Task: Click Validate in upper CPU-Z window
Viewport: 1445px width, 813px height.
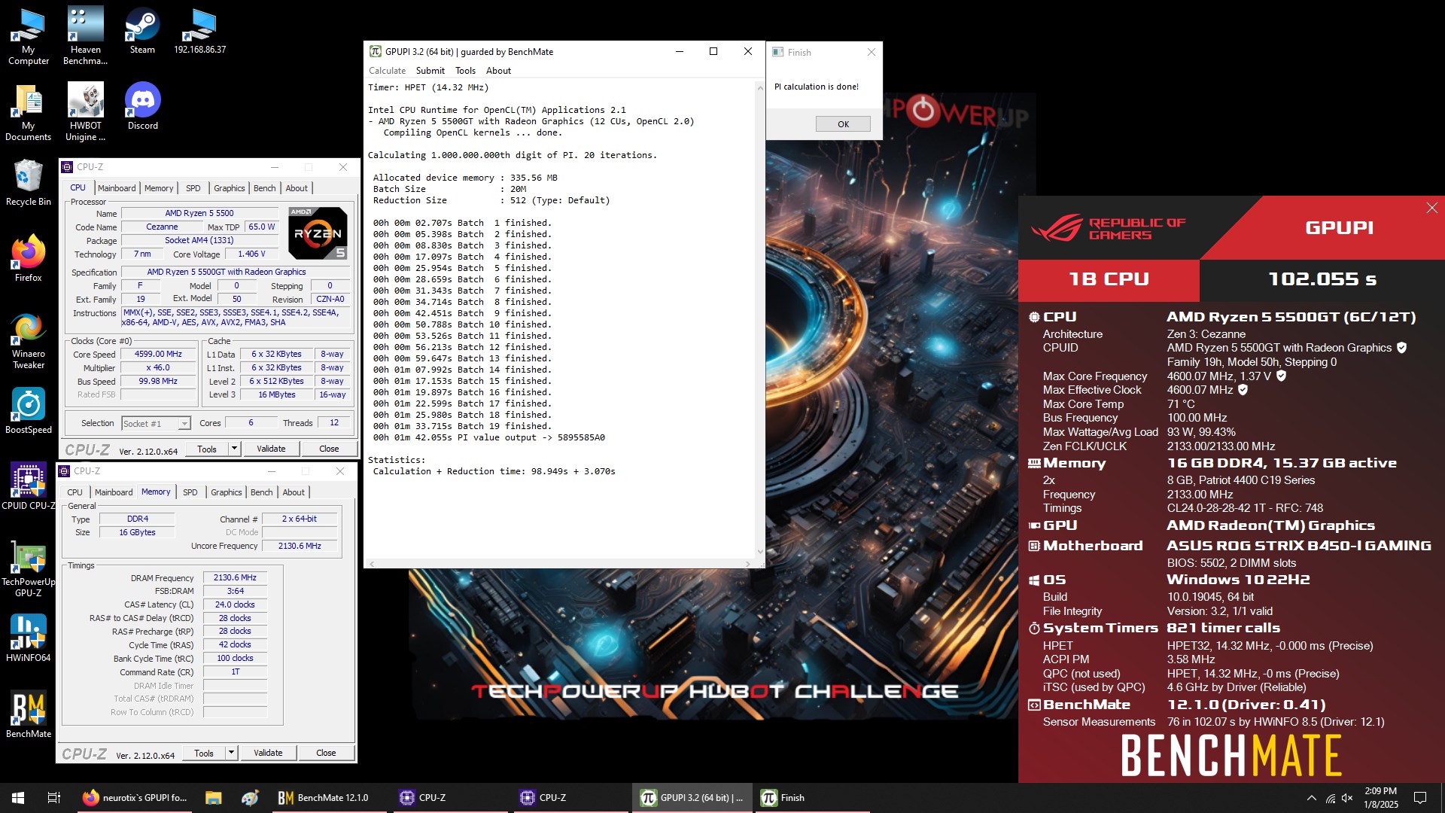Action: pos(271,449)
